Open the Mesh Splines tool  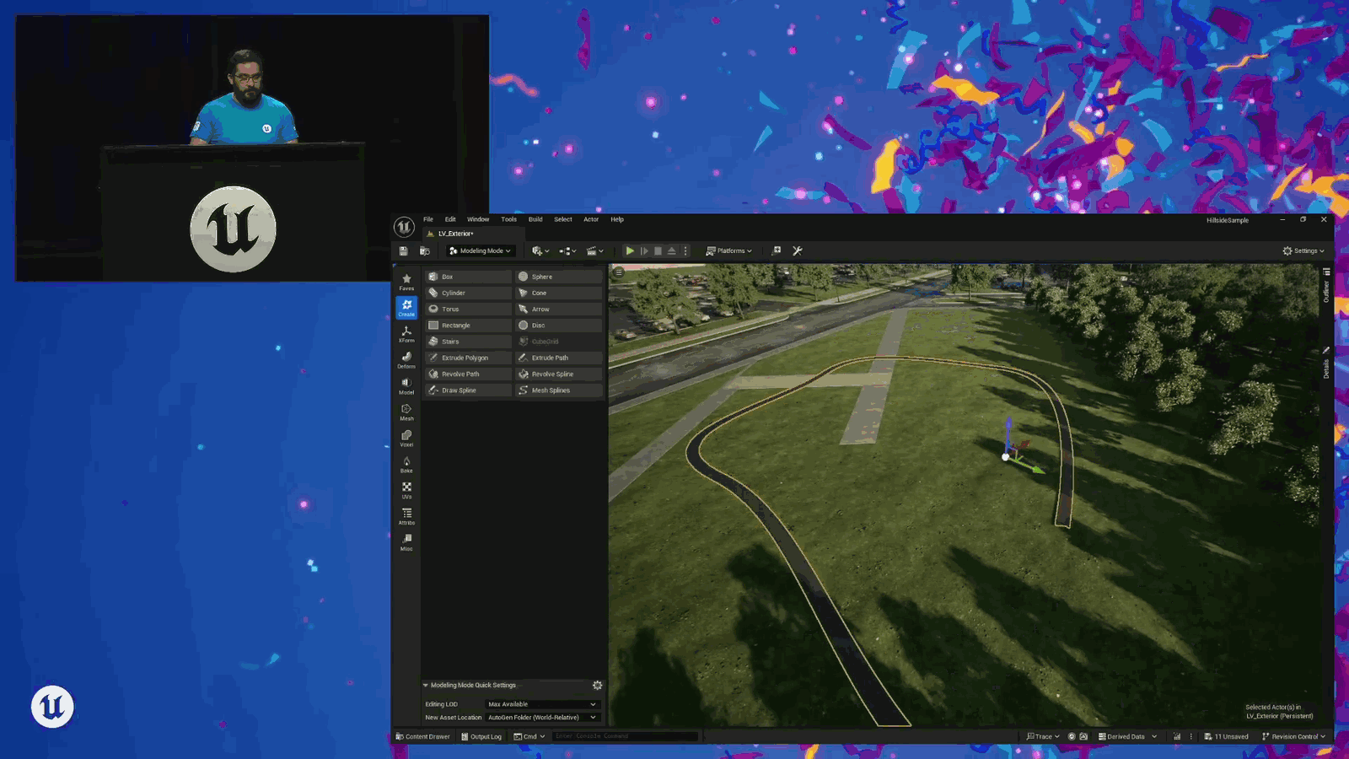(x=559, y=390)
